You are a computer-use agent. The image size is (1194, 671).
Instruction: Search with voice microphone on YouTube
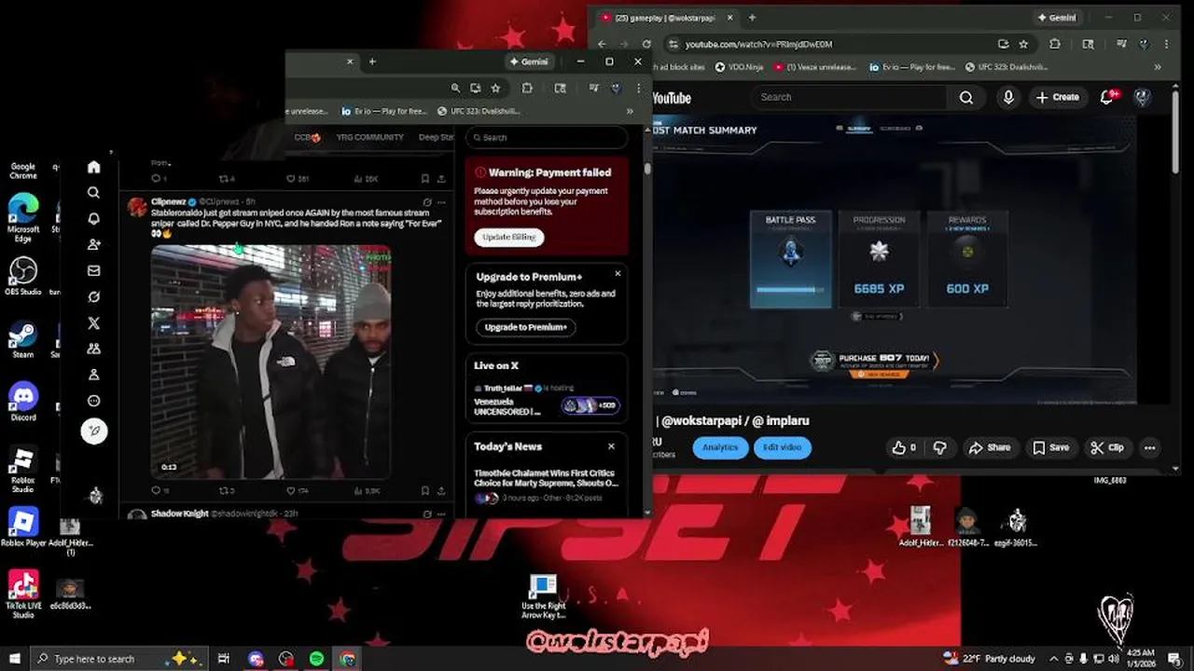click(x=1008, y=97)
